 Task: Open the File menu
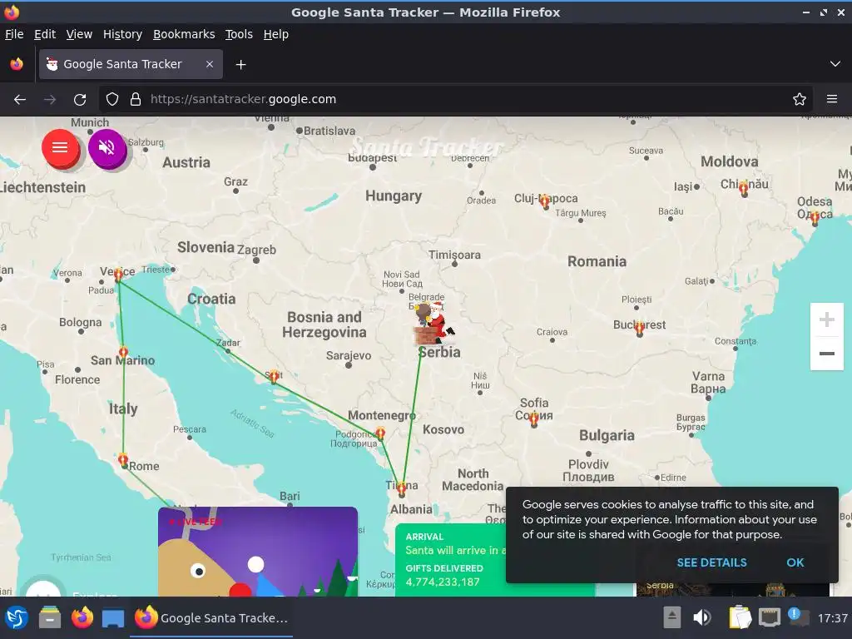(x=14, y=34)
